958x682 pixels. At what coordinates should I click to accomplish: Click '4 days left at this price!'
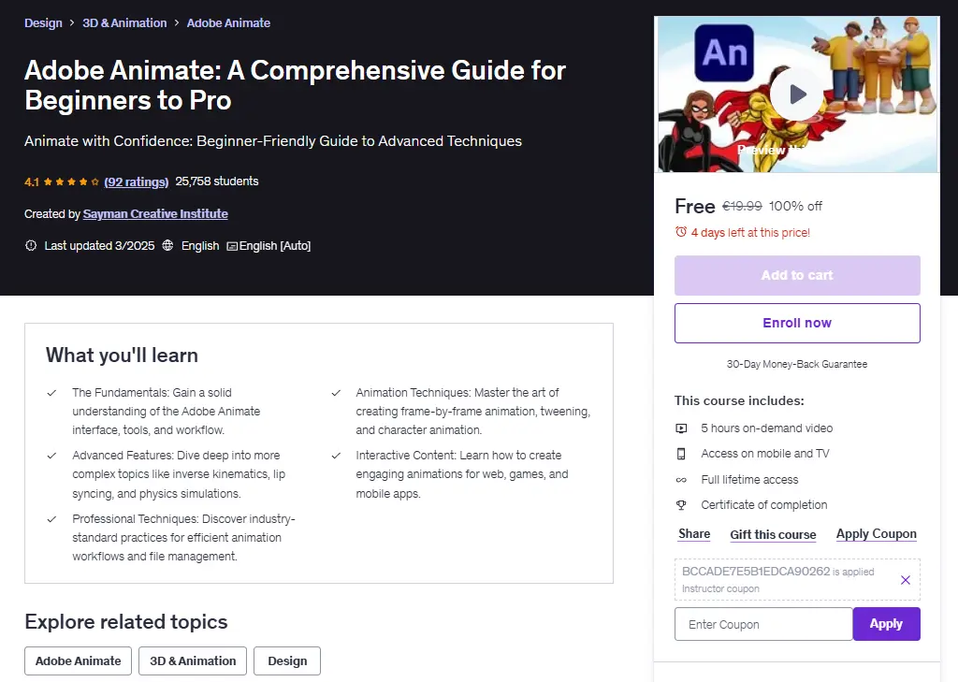750,232
